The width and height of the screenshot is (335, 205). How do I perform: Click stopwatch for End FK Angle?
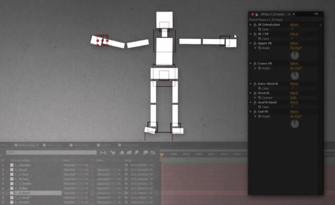[x=259, y=116]
